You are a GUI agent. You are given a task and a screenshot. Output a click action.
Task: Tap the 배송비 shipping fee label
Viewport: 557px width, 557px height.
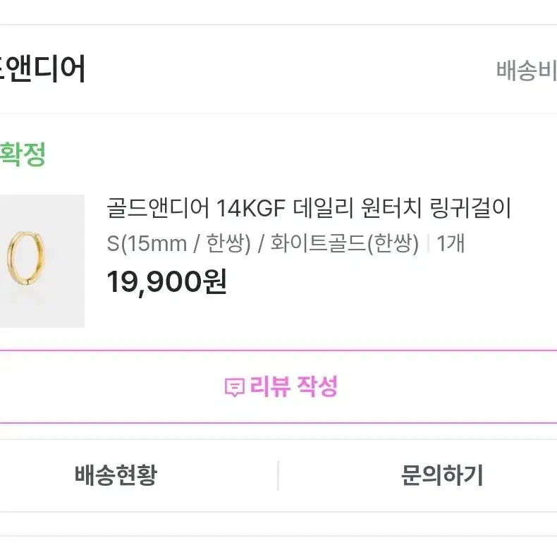click(527, 71)
